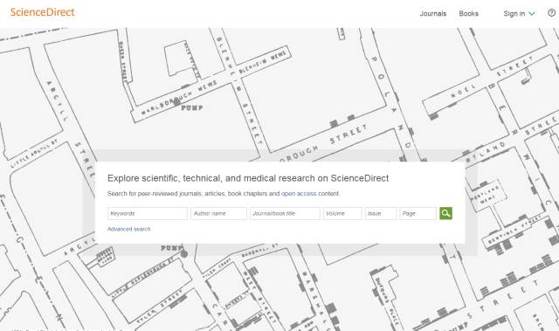This screenshot has width=559, height=331.
Task: Click the Issue input box
Action: [381, 213]
